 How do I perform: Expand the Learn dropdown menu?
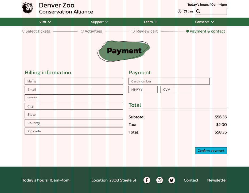pyautogui.click(x=150, y=22)
